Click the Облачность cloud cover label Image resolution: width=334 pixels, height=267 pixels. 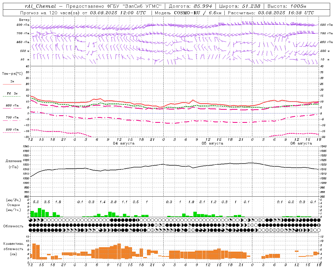[13, 226]
